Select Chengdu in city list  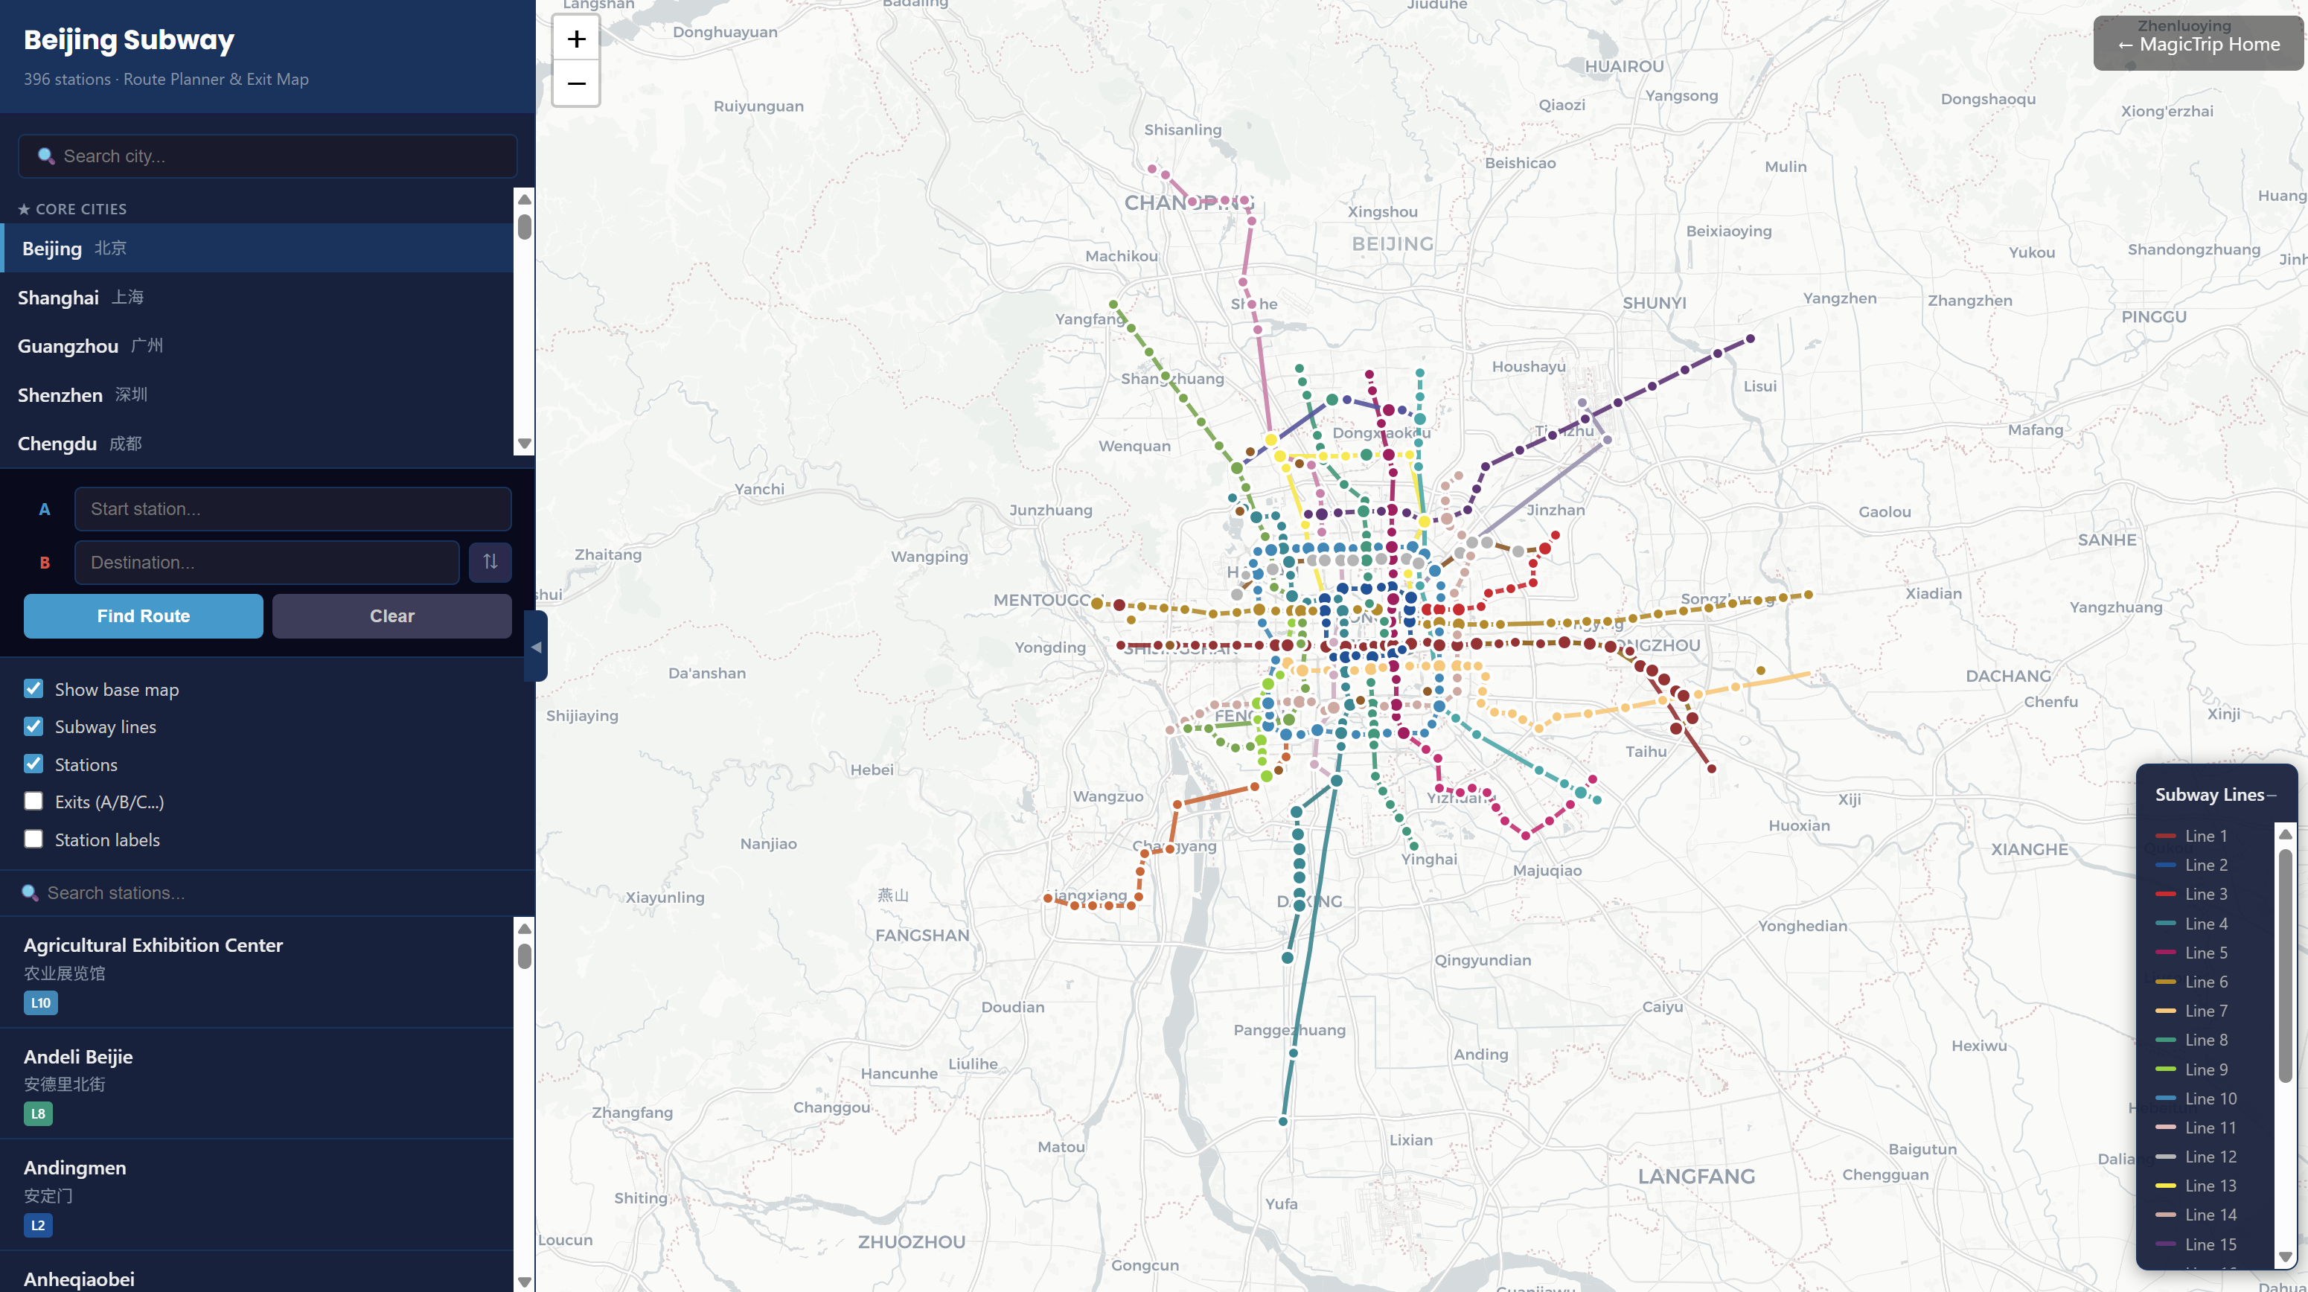click(256, 444)
